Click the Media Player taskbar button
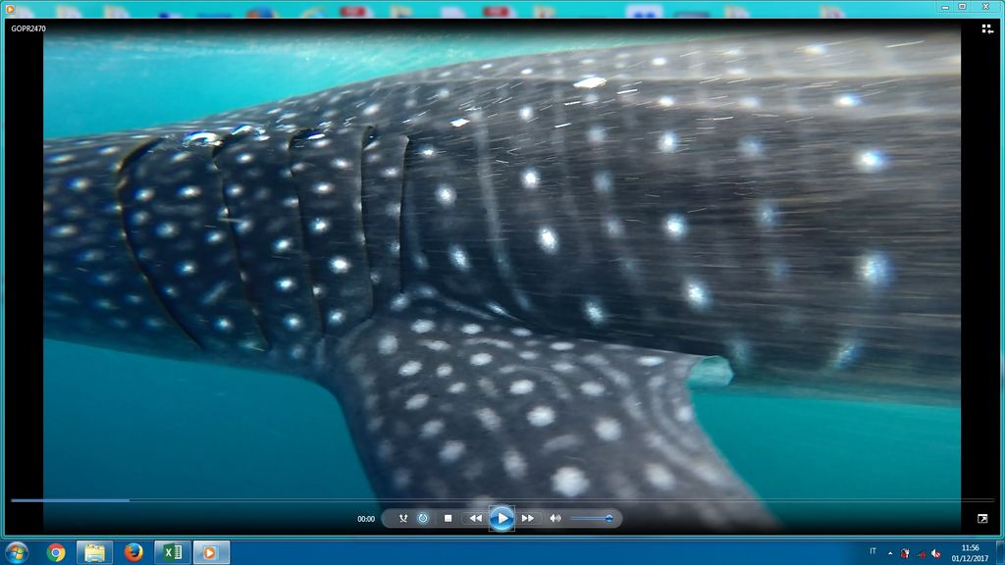The width and height of the screenshot is (1005, 565). point(210,552)
